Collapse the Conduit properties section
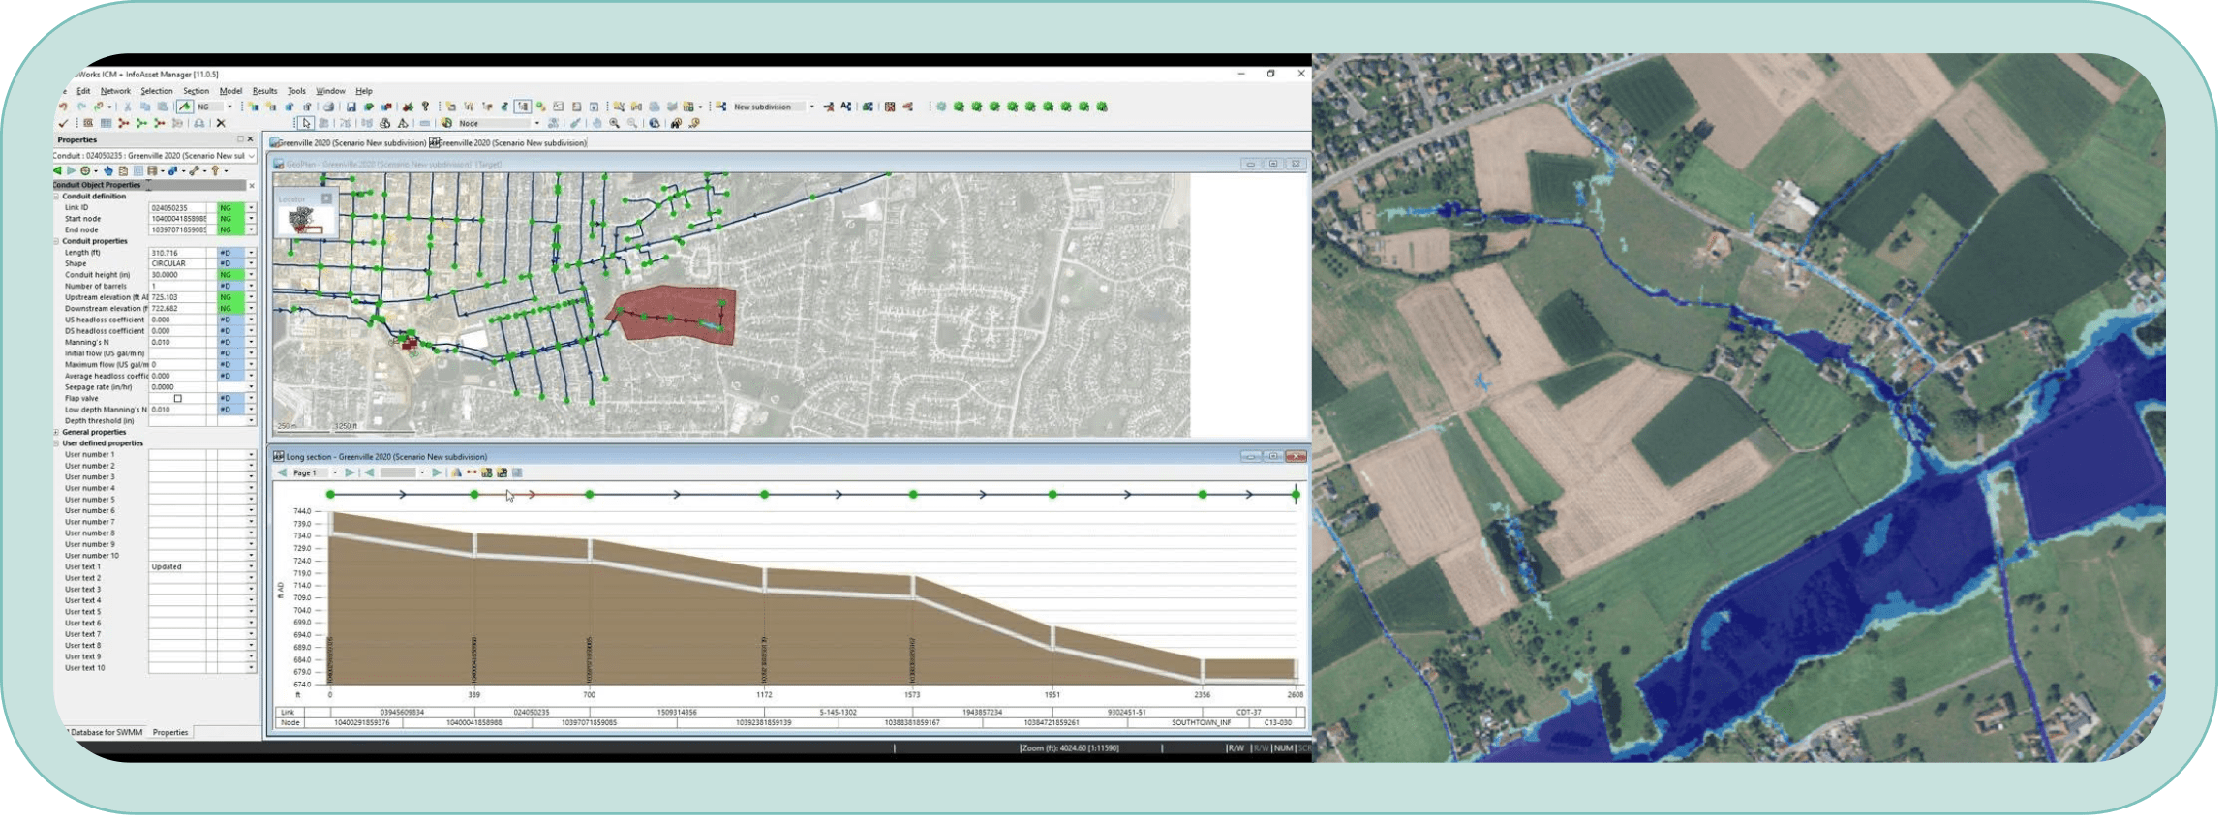Image resolution: width=2227 pixels, height=823 pixels. tap(56, 241)
